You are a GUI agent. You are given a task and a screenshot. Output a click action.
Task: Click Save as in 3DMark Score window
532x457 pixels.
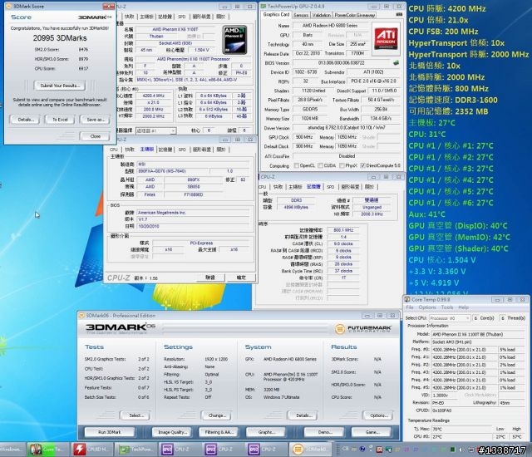pyautogui.click(x=95, y=120)
